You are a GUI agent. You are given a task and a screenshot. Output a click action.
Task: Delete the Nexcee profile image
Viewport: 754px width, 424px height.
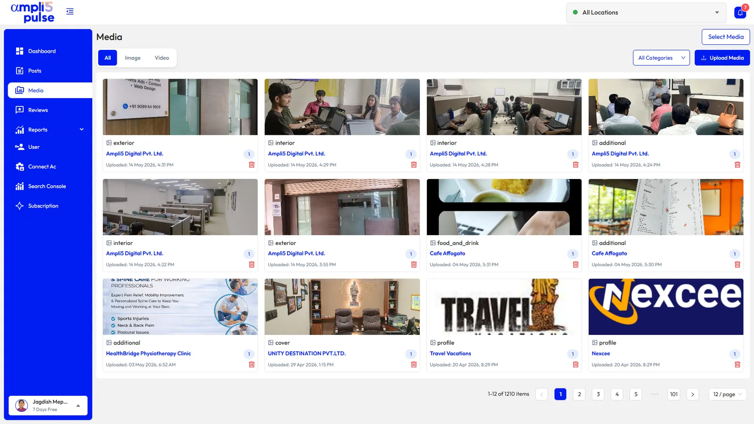pos(738,365)
